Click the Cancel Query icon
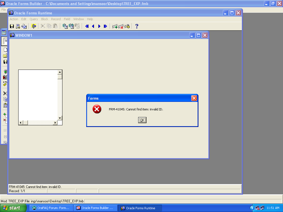Screen dimensions: 283x212 [77, 26]
